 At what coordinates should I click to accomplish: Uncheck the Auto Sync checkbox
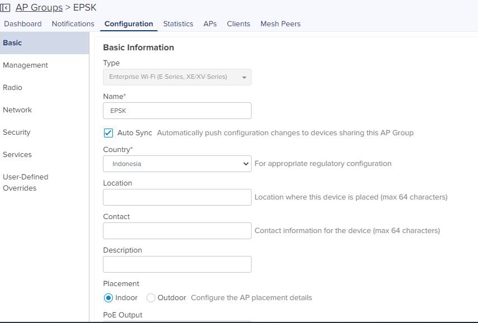click(x=108, y=133)
